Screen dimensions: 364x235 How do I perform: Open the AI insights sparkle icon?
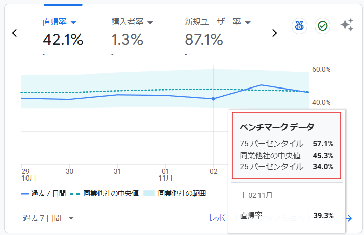click(347, 25)
